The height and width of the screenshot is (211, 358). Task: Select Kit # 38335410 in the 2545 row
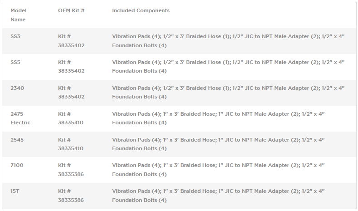71,144
